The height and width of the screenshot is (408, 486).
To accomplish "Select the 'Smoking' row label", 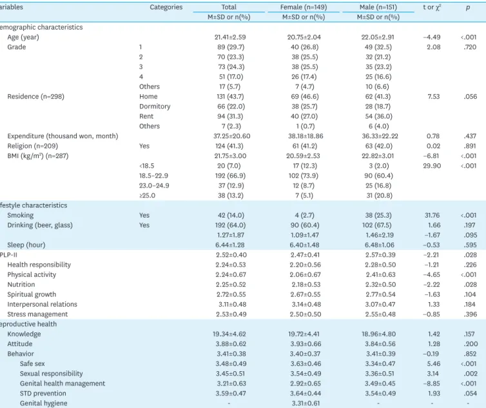I will (21, 215).
